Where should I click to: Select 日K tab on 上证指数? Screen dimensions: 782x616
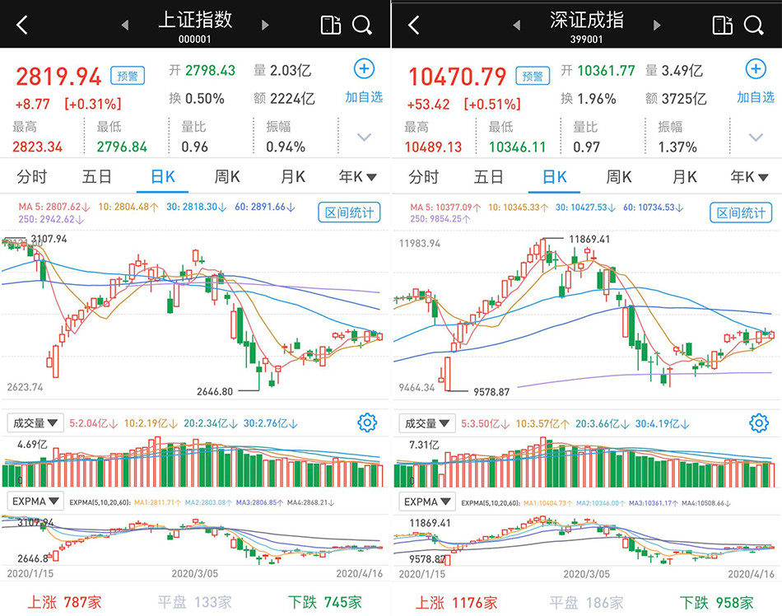(163, 176)
